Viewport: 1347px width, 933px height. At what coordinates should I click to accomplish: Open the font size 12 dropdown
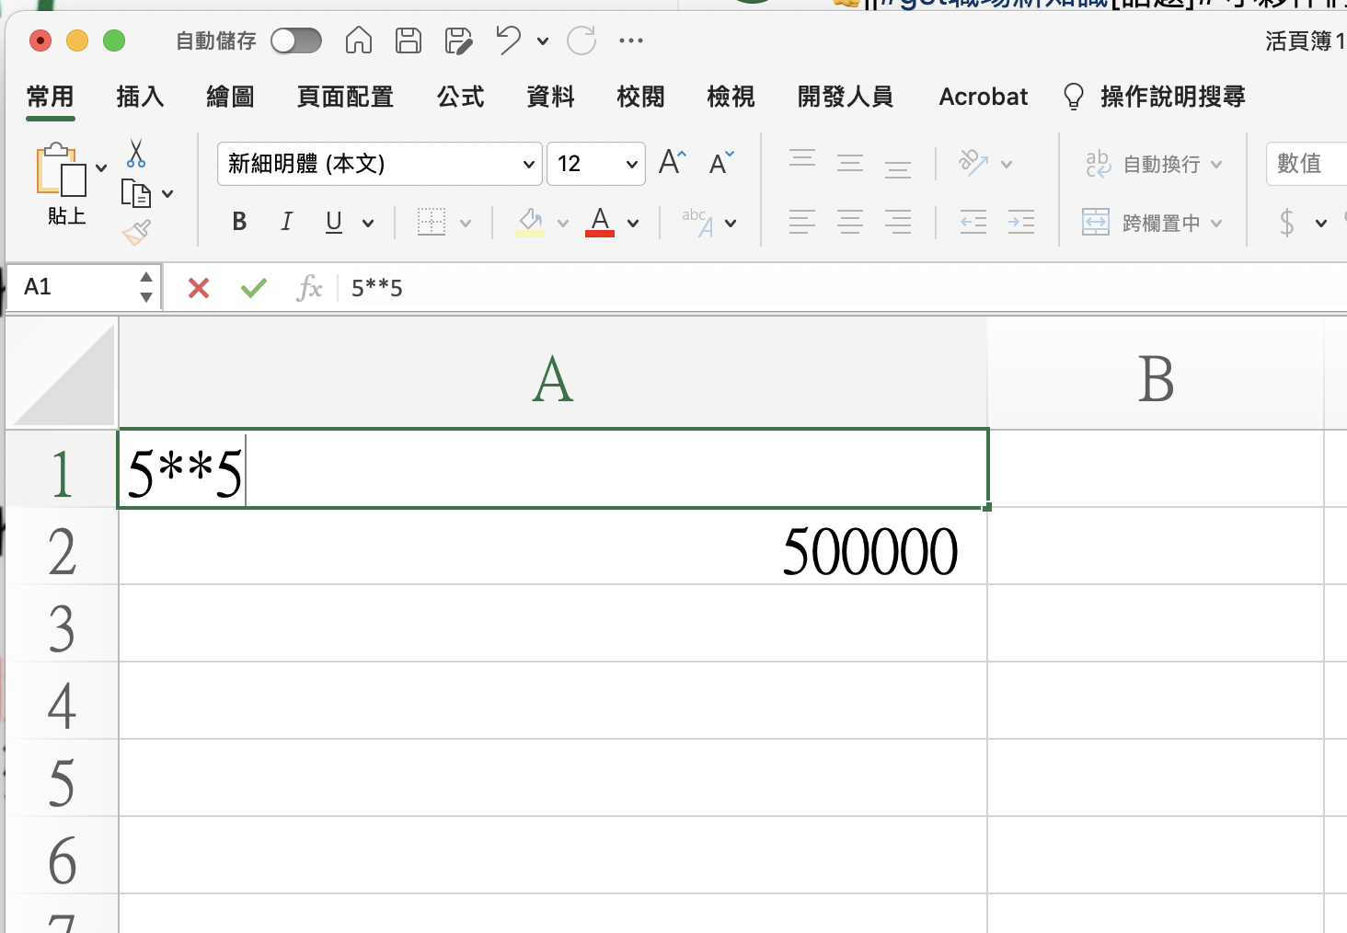click(631, 164)
